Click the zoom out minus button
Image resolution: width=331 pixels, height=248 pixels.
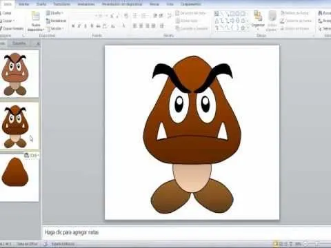coord(305,244)
